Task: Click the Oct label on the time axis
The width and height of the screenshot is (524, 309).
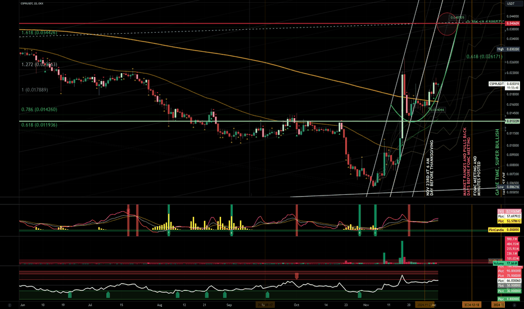Action: point(296,305)
